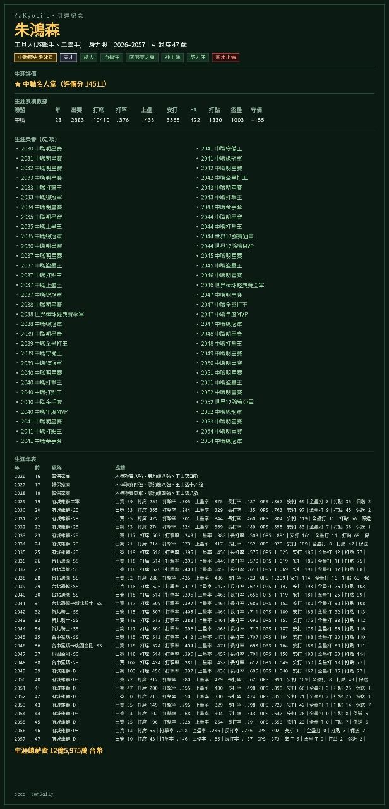This screenshot has width=389, height=809.
Task: Click the 2040 中職年度MVP honor entry
Action: coord(44,411)
